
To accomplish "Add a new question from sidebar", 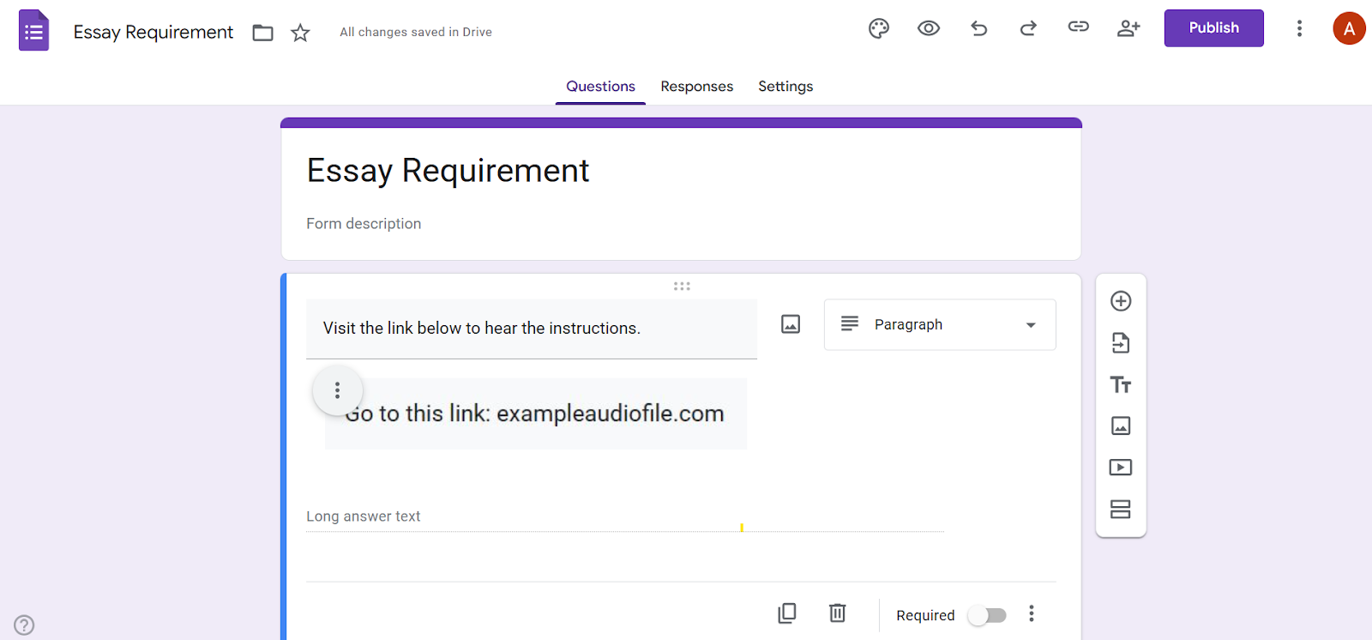I will [1121, 301].
